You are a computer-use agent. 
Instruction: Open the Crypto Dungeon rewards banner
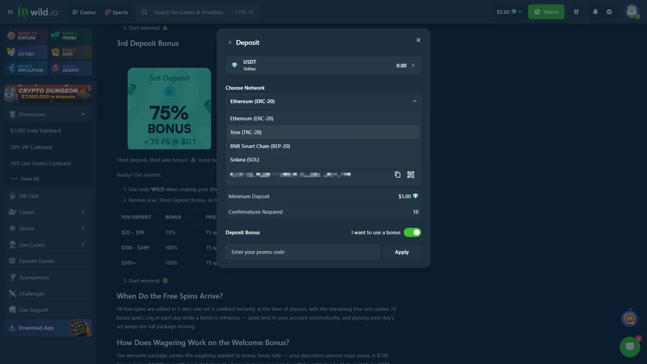coord(48,93)
